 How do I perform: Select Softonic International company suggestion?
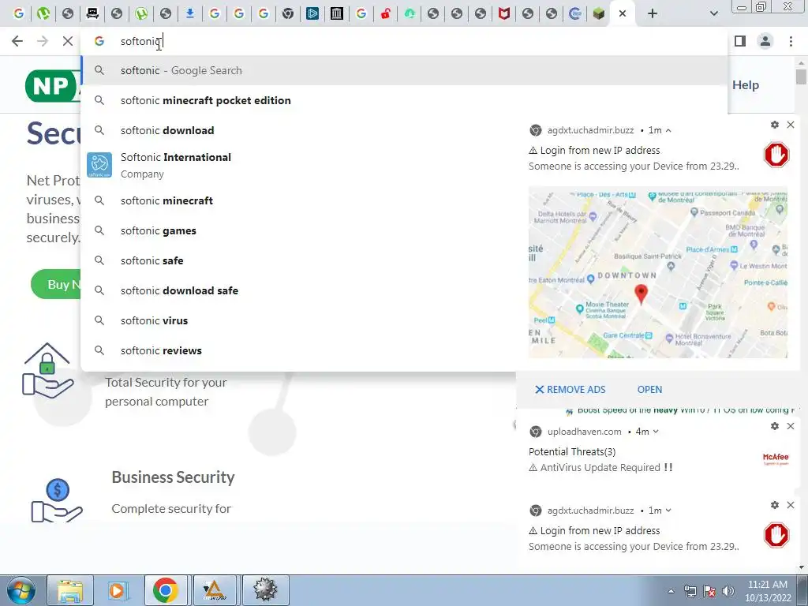(x=297, y=166)
